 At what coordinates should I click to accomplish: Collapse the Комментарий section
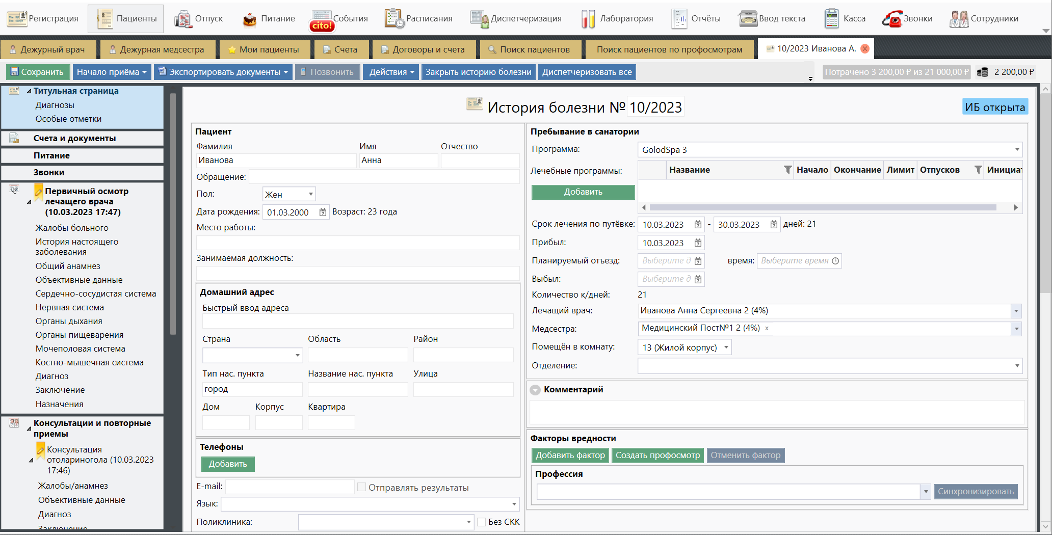point(535,390)
